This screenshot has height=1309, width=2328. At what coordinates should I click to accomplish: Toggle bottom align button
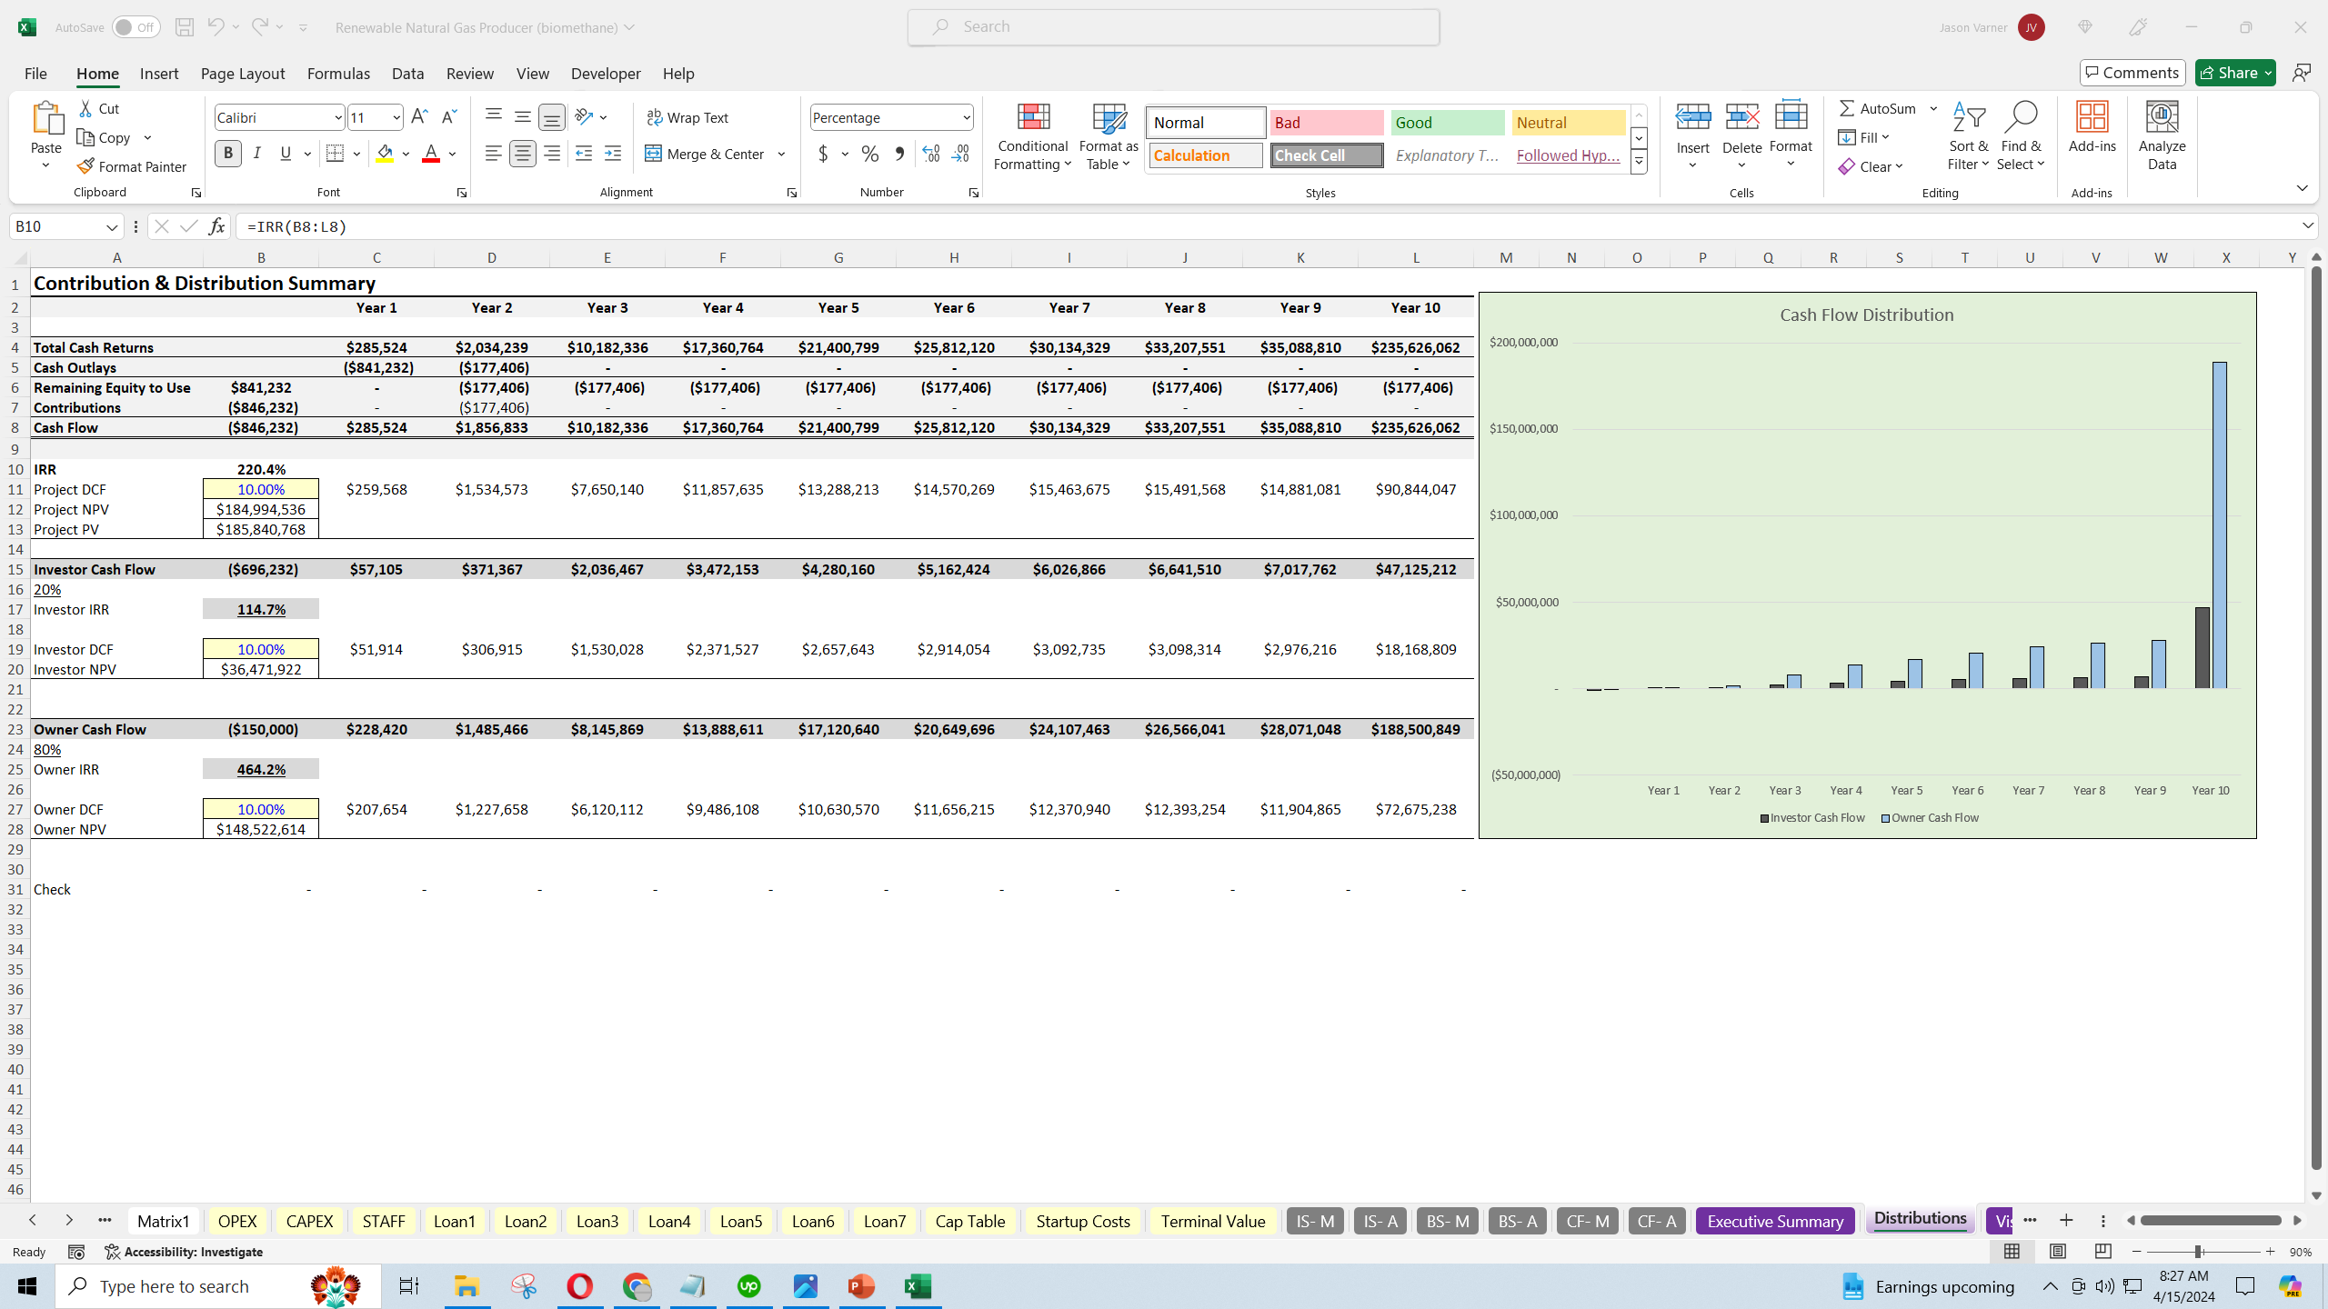[x=552, y=116]
